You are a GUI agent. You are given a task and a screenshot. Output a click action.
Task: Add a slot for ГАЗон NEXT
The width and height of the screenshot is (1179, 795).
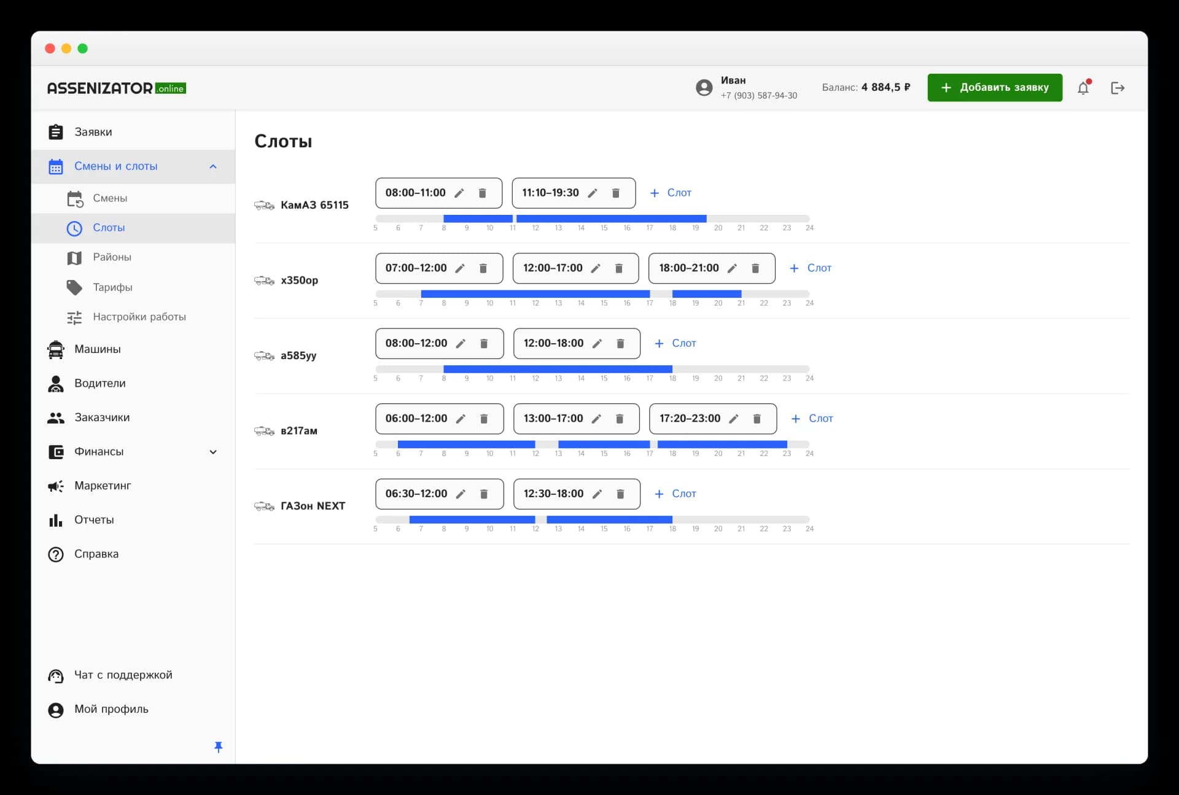[675, 494]
